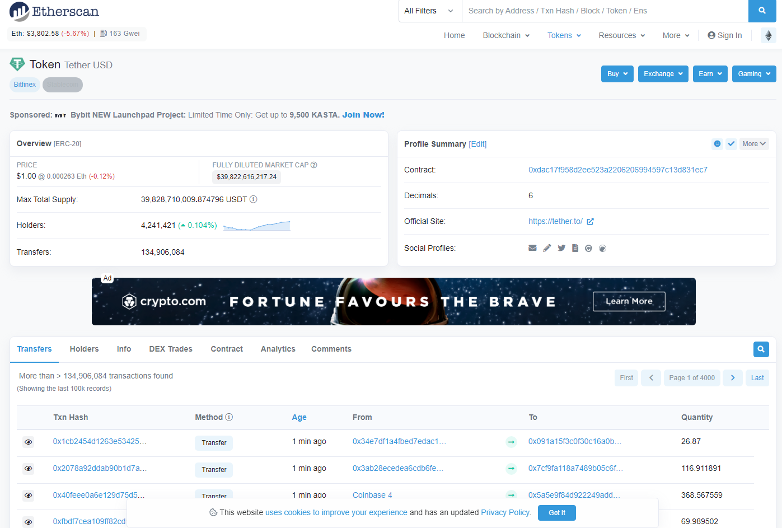
Task: Click the Twitter social profile icon
Action: 561,248
